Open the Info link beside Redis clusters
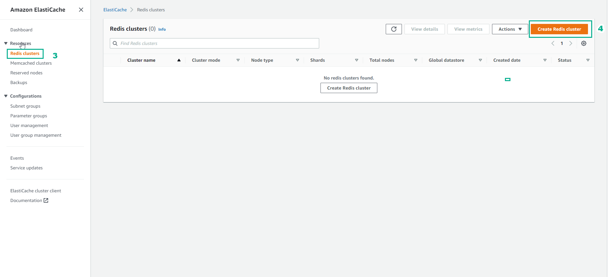Screen dimensions: 608x277 coord(162,29)
